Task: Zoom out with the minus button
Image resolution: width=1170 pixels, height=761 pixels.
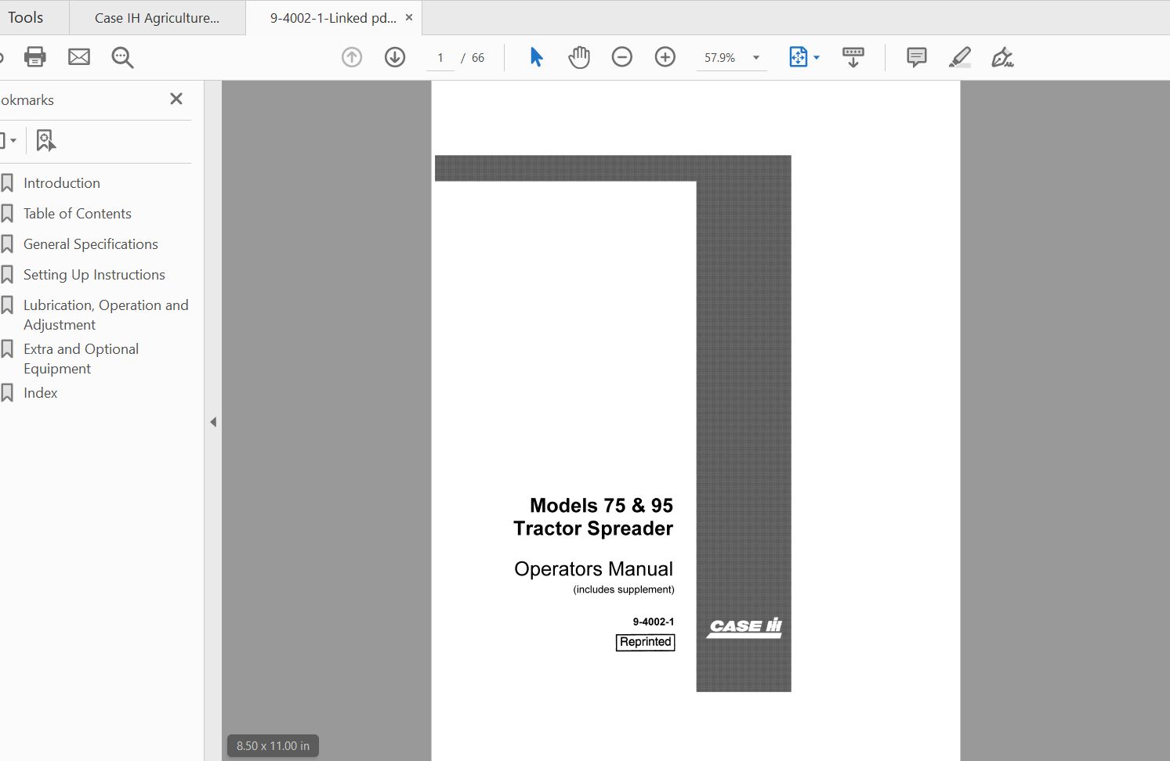Action: point(622,57)
